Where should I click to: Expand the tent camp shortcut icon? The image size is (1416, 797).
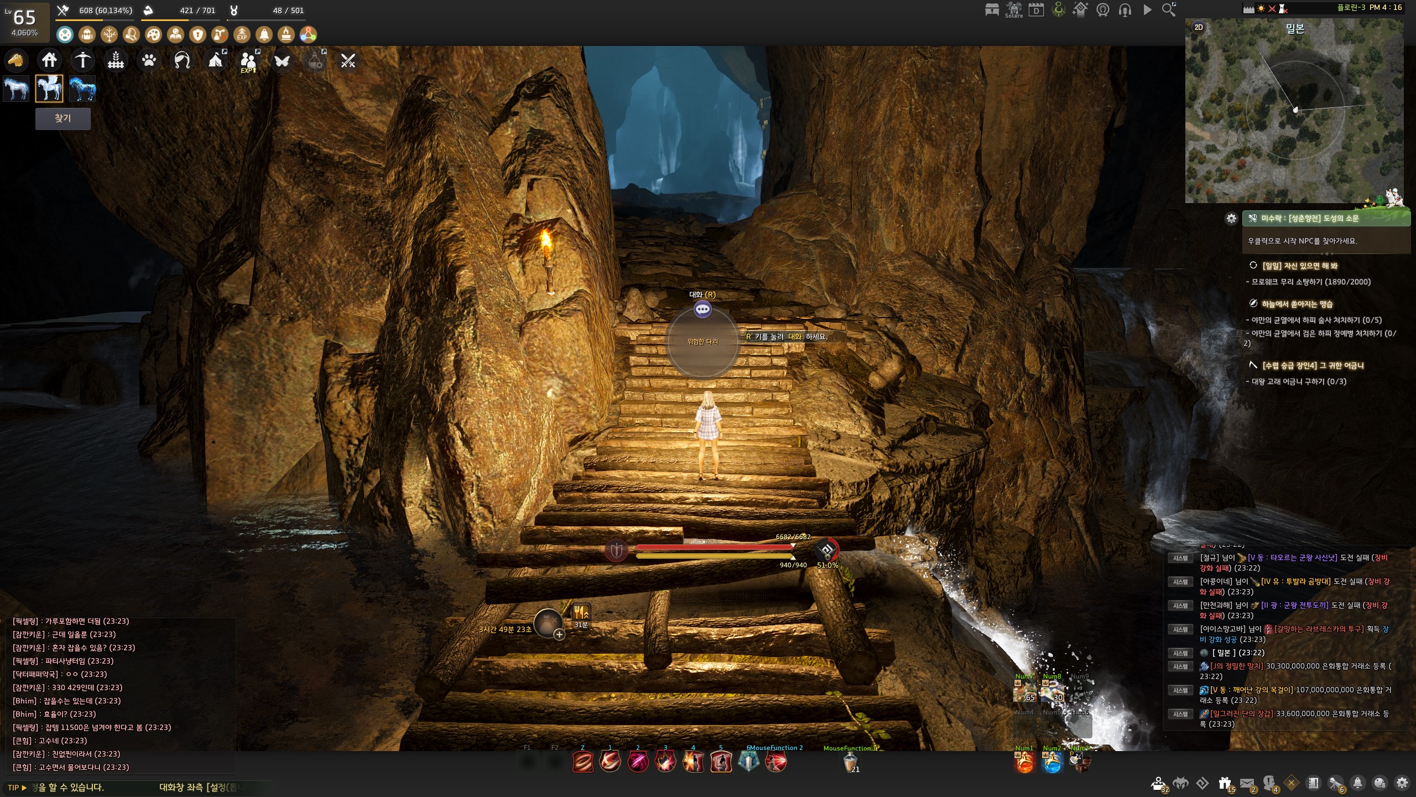point(215,60)
